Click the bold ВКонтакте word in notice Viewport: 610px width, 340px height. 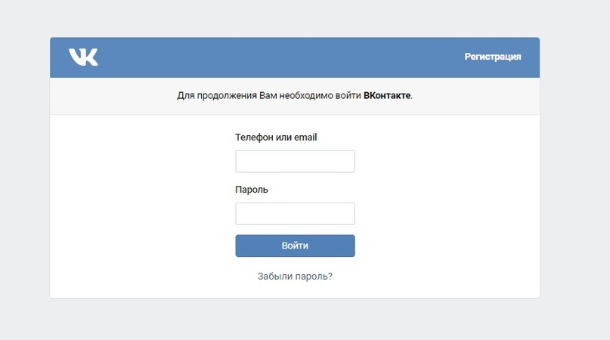(387, 97)
